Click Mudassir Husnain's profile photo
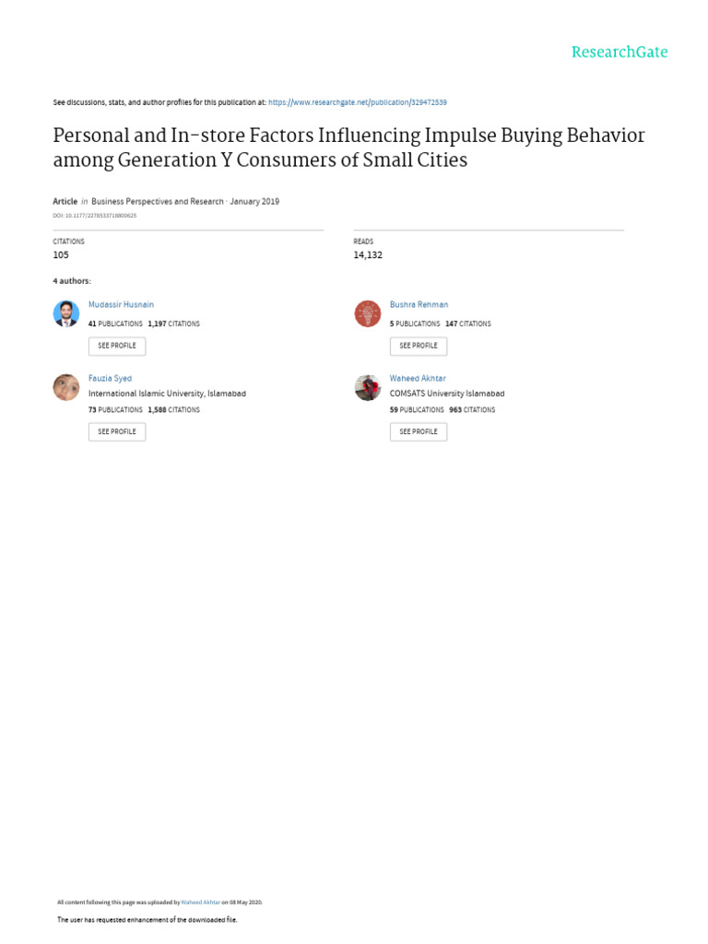708x944 pixels. (66, 314)
